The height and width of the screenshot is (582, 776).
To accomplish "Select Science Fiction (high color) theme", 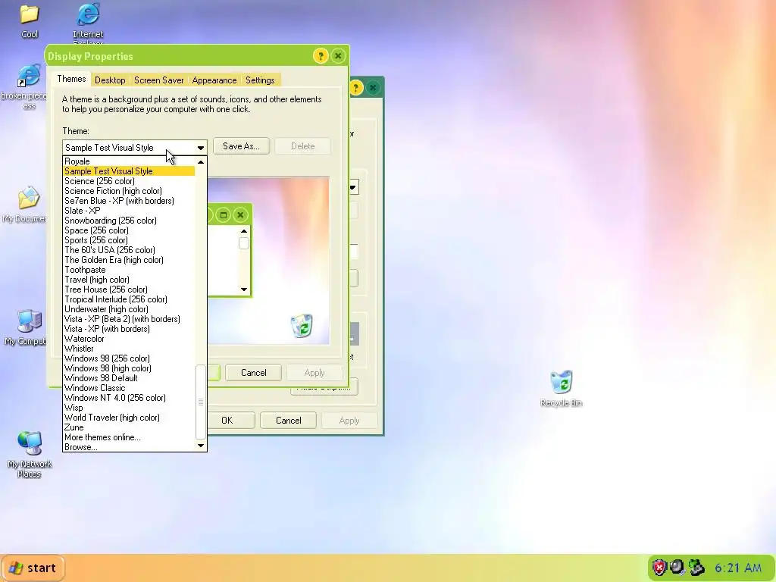I will pos(129,191).
